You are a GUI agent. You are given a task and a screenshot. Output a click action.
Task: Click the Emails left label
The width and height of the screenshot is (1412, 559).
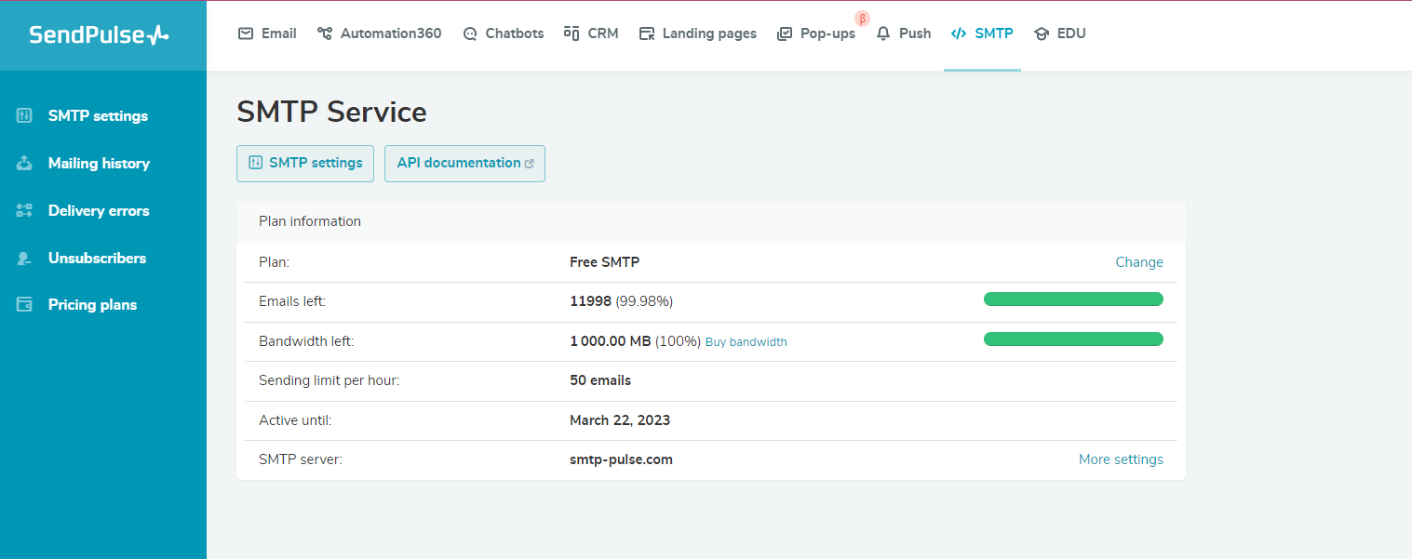292,301
